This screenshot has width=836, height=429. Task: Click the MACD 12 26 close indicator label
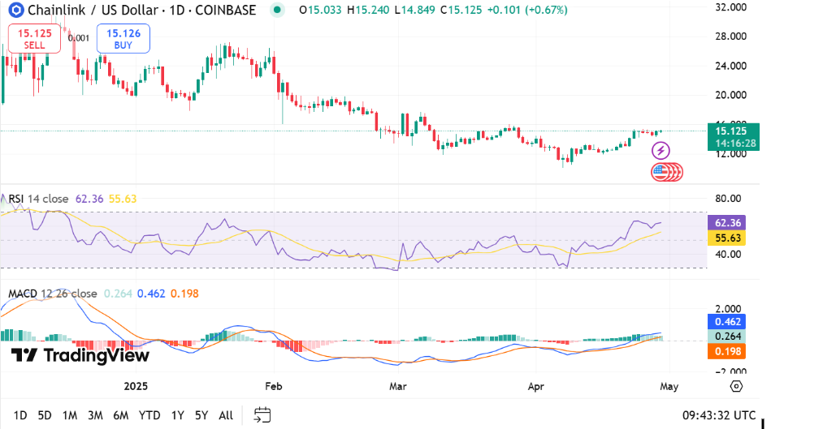pyautogui.click(x=53, y=294)
